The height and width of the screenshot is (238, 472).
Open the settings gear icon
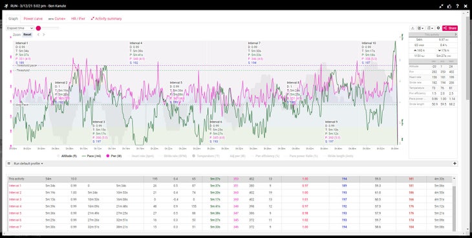438,28
